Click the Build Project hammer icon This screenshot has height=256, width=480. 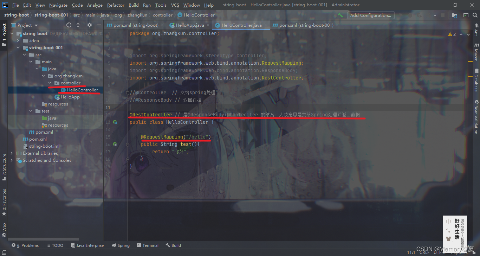tap(340, 15)
